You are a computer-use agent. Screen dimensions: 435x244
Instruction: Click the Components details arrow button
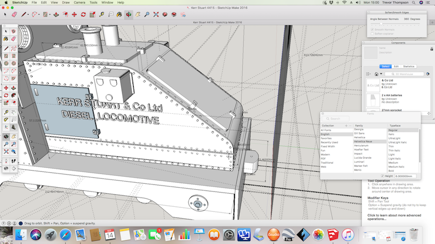pyautogui.click(x=428, y=74)
